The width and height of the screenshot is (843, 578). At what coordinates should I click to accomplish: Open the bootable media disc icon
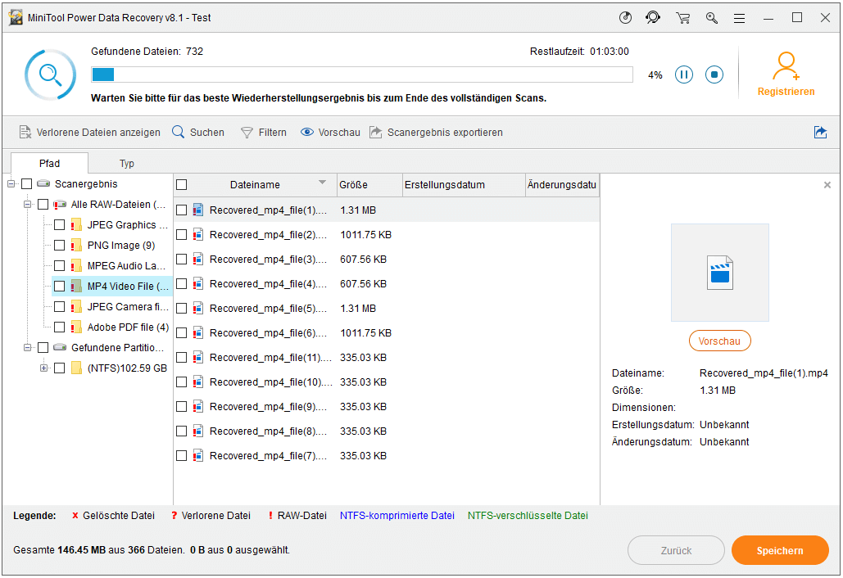click(x=625, y=18)
